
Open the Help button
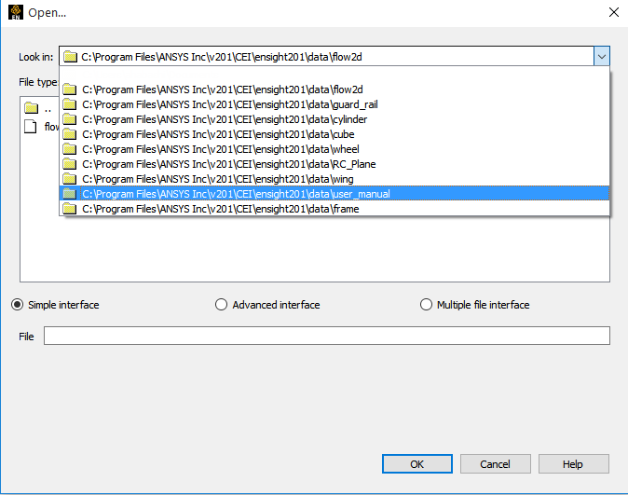click(x=574, y=463)
